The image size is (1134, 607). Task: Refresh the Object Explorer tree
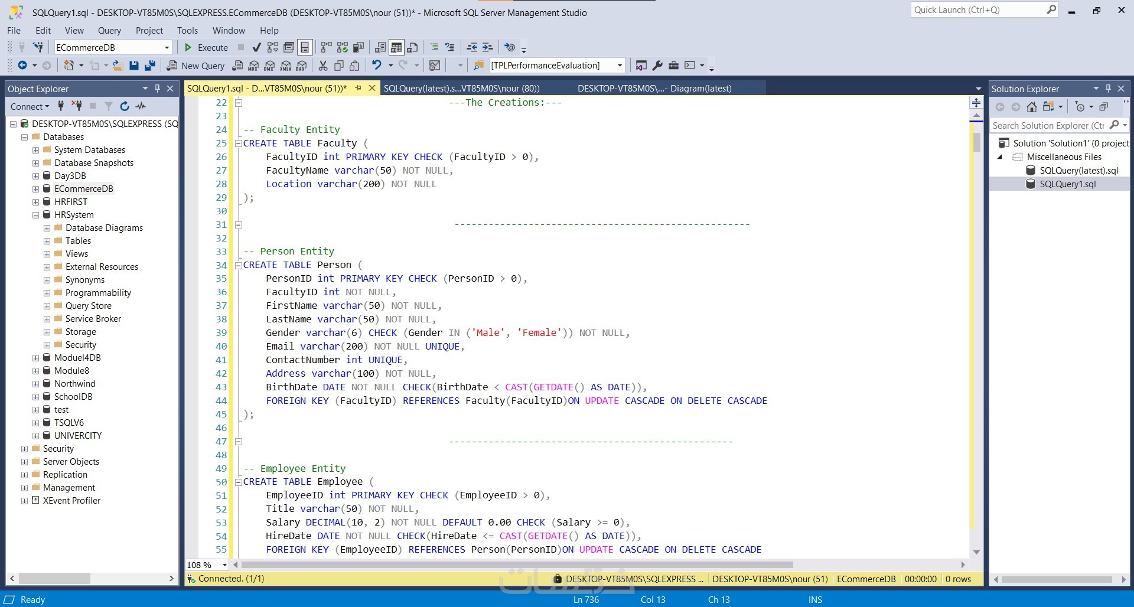(125, 106)
